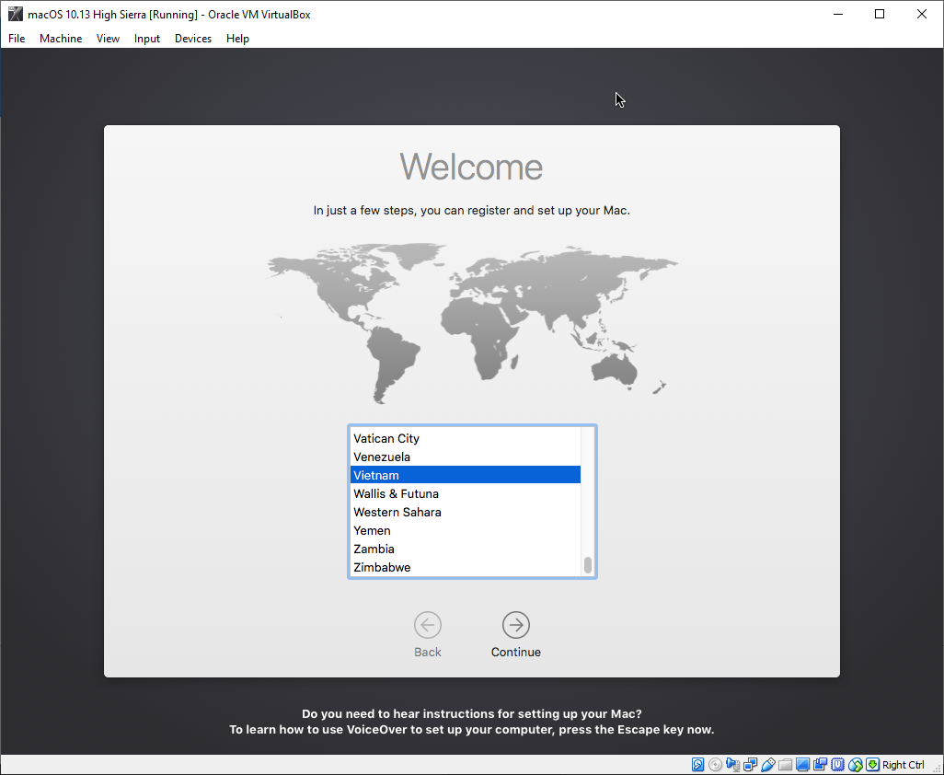Click the shared folders status icon
The image size is (944, 775).
click(786, 764)
